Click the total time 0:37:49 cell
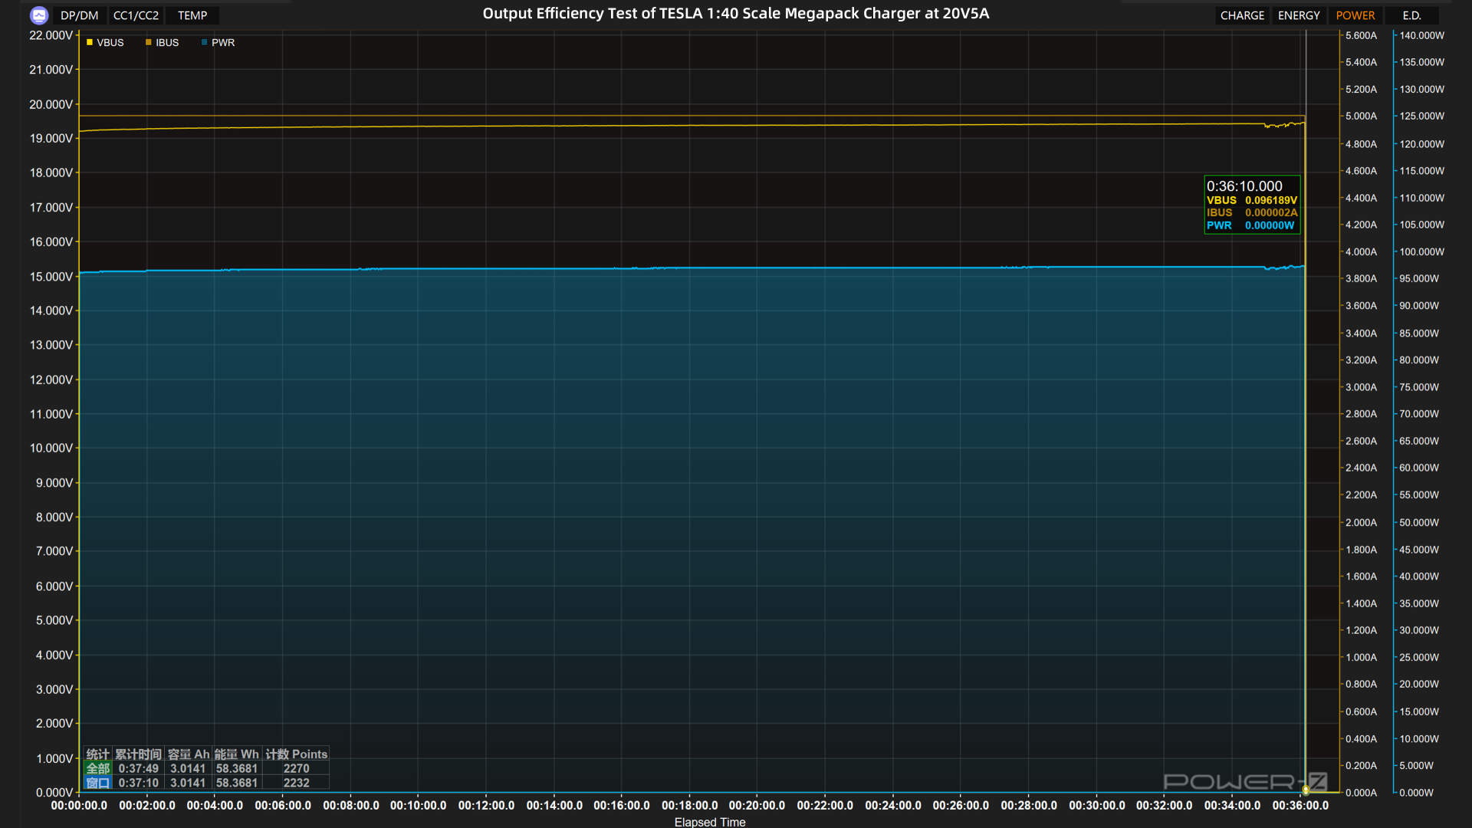The height and width of the screenshot is (828, 1472). (138, 768)
